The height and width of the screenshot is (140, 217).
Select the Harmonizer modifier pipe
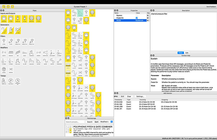coord(38,53)
